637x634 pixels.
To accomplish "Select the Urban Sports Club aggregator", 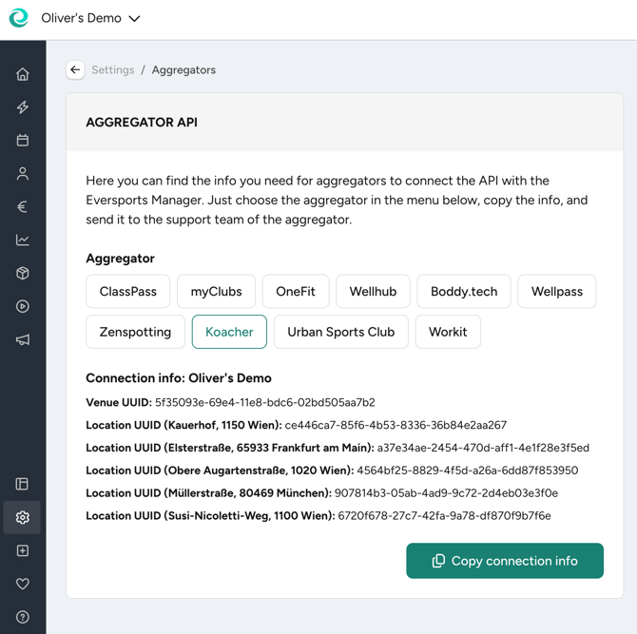I will pos(341,332).
